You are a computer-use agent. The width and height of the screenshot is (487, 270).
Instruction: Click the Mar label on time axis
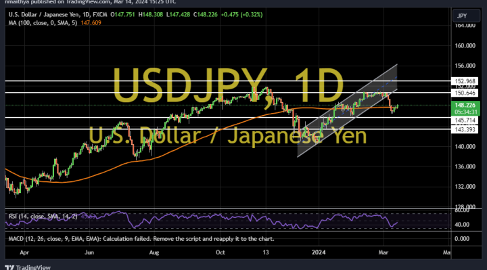click(x=384, y=252)
